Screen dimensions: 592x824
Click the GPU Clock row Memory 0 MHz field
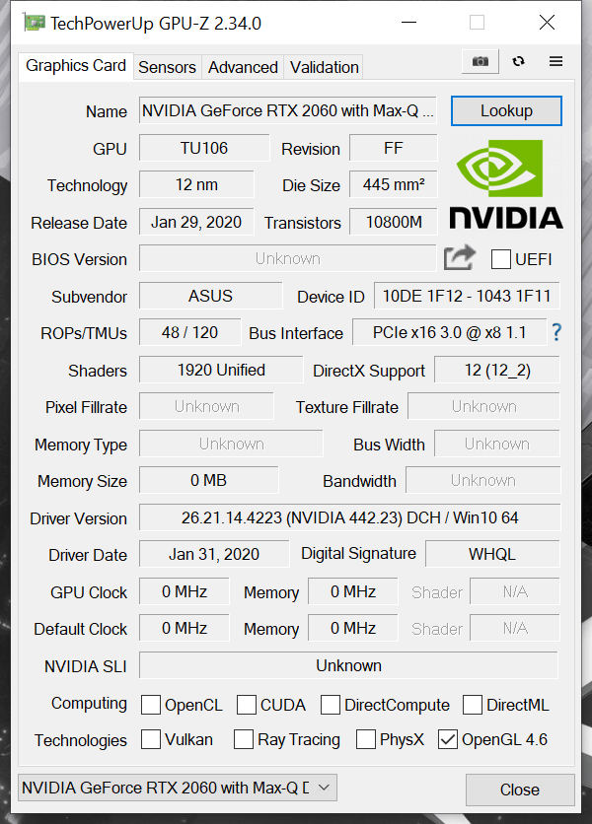[x=353, y=591]
